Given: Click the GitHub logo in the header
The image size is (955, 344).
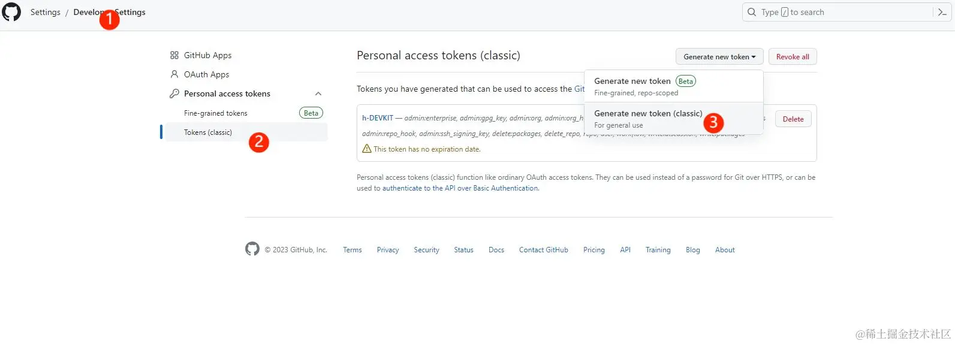Looking at the screenshot, I should pos(11,12).
